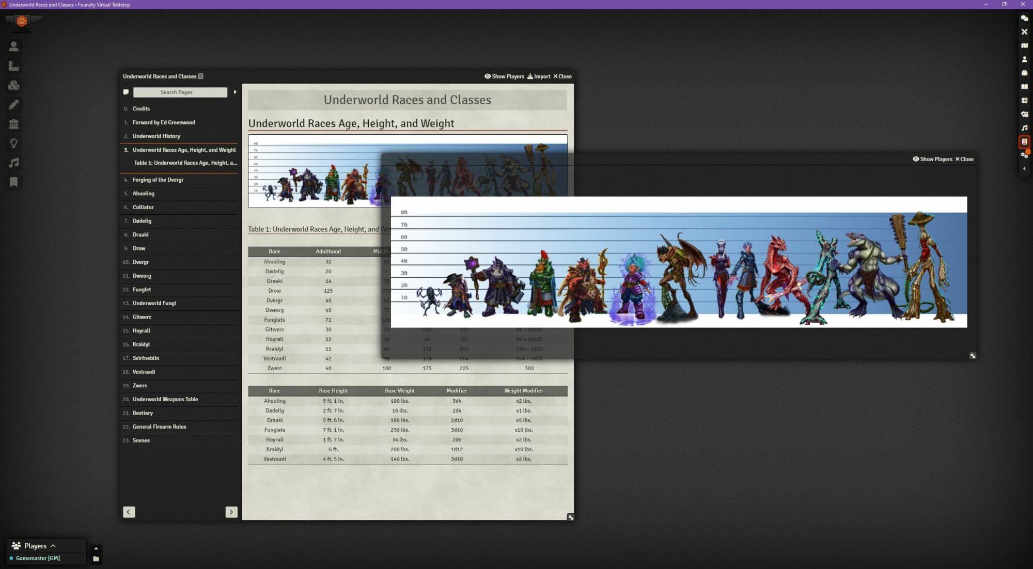
Task: Open the Actors directory sidebar tab
Action: (x=1024, y=59)
